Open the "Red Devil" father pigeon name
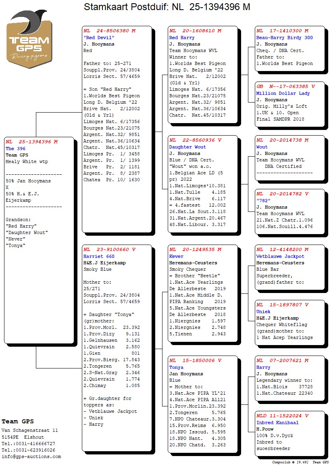329x473 pixels. (x=96, y=38)
